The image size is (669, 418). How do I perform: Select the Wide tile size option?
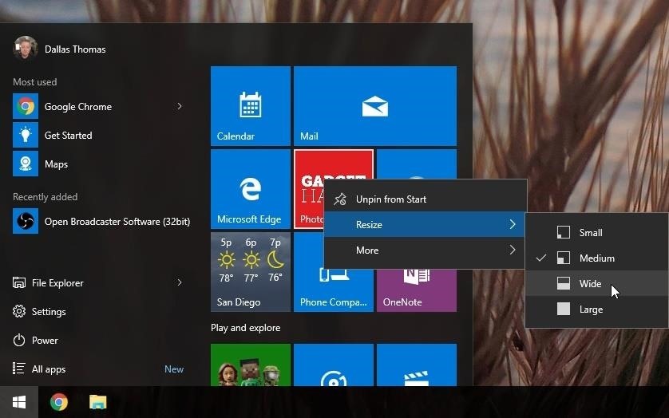tap(596, 283)
